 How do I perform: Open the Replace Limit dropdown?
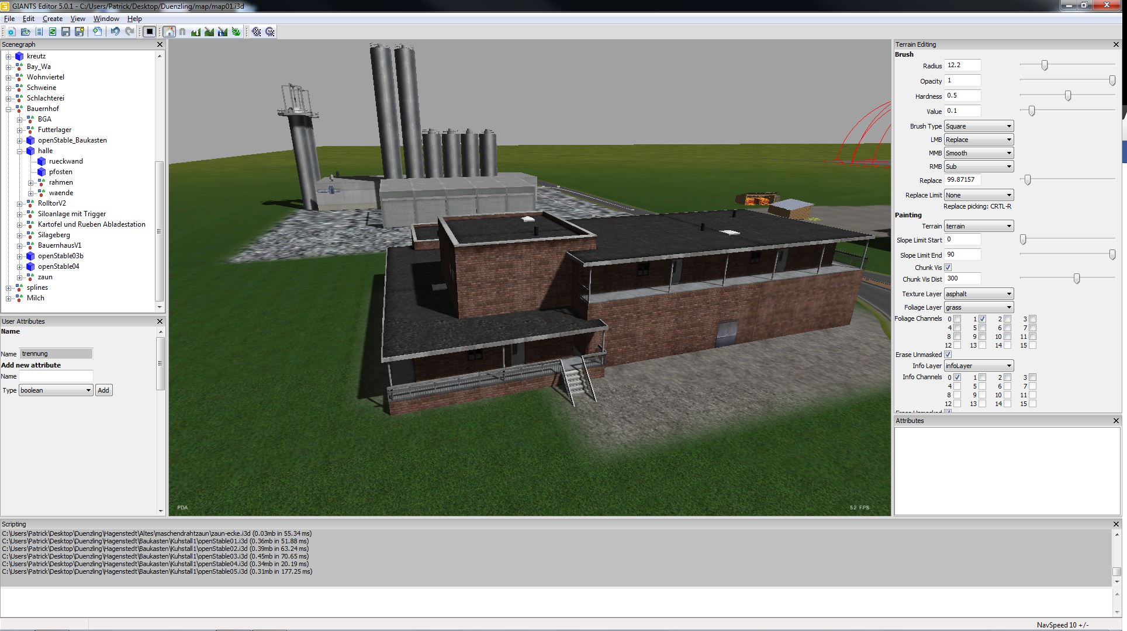pos(979,195)
